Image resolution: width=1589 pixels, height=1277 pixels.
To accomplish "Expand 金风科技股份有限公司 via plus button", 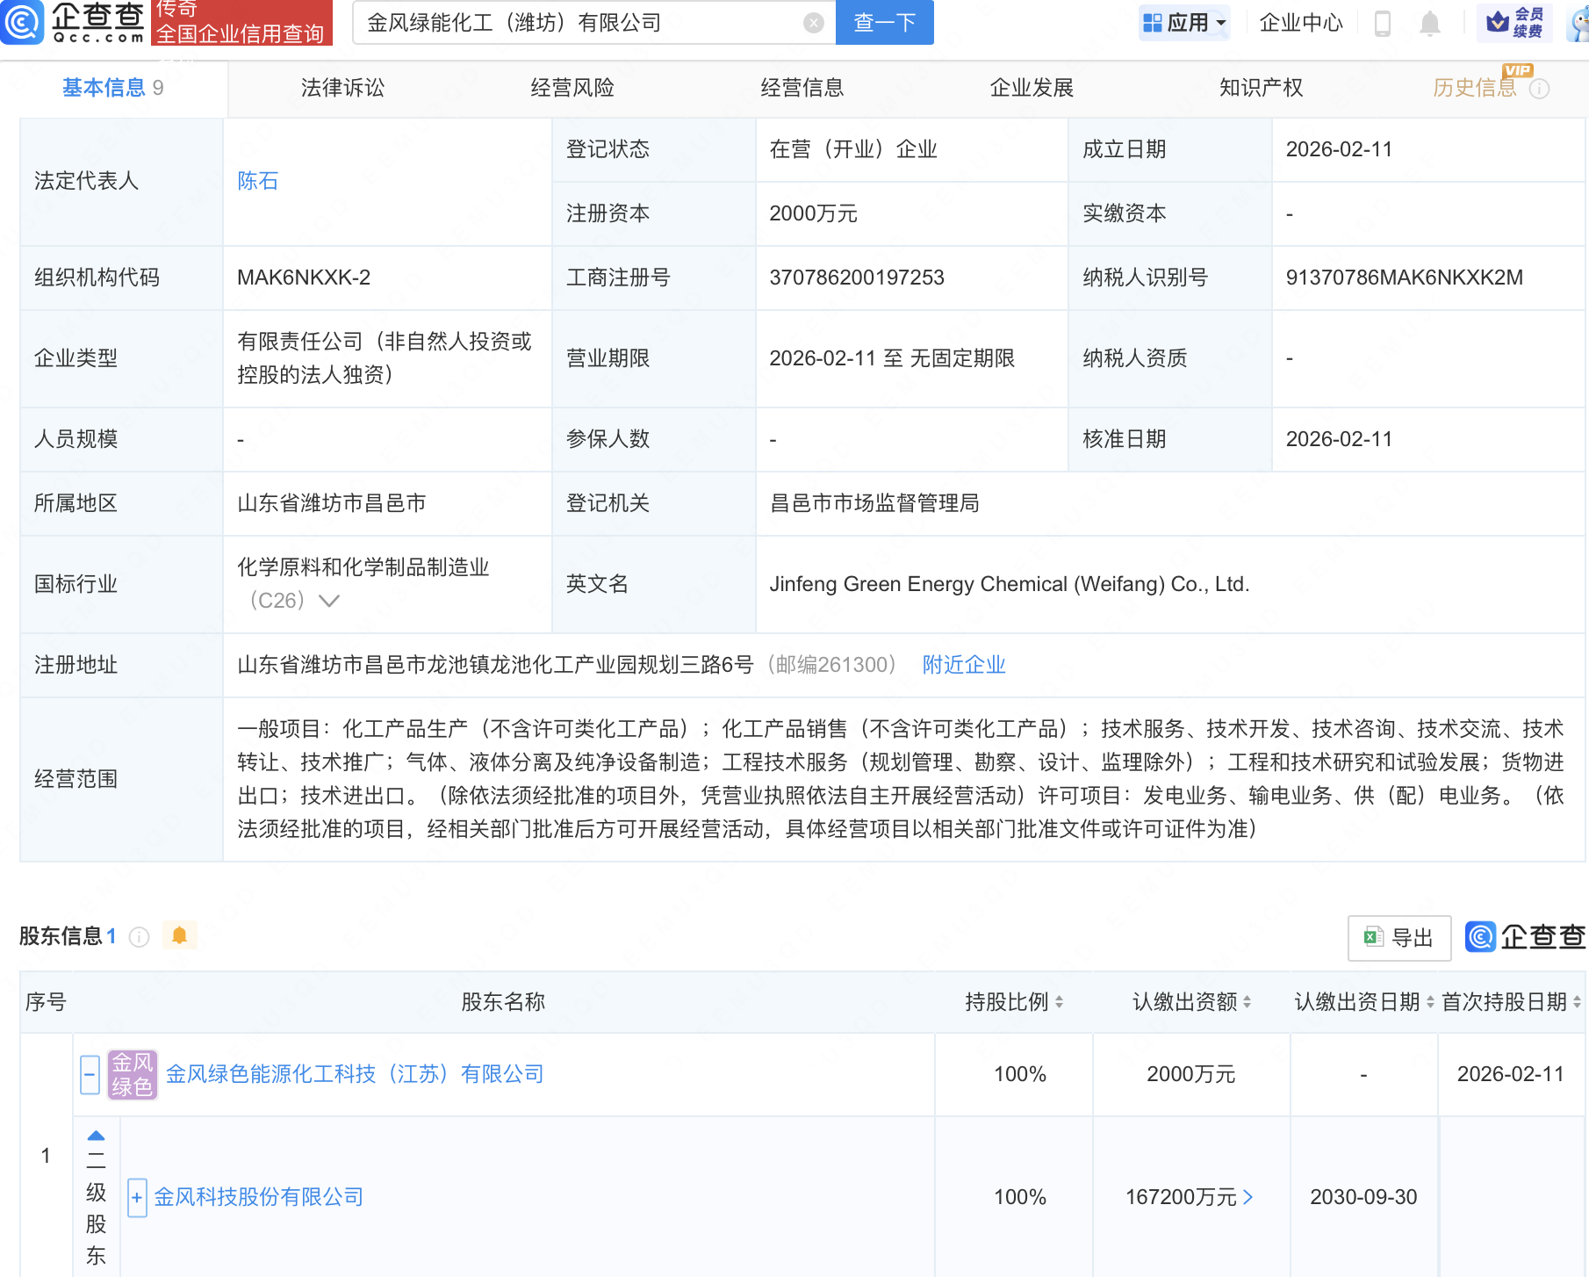I will [136, 1197].
